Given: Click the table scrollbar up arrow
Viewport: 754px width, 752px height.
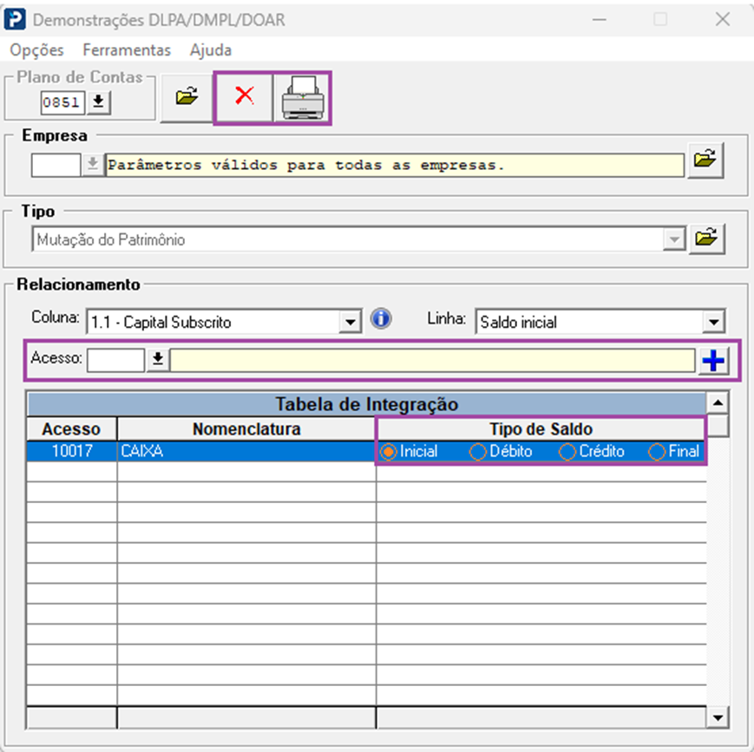Looking at the screenshot, I should click(718, 403).
